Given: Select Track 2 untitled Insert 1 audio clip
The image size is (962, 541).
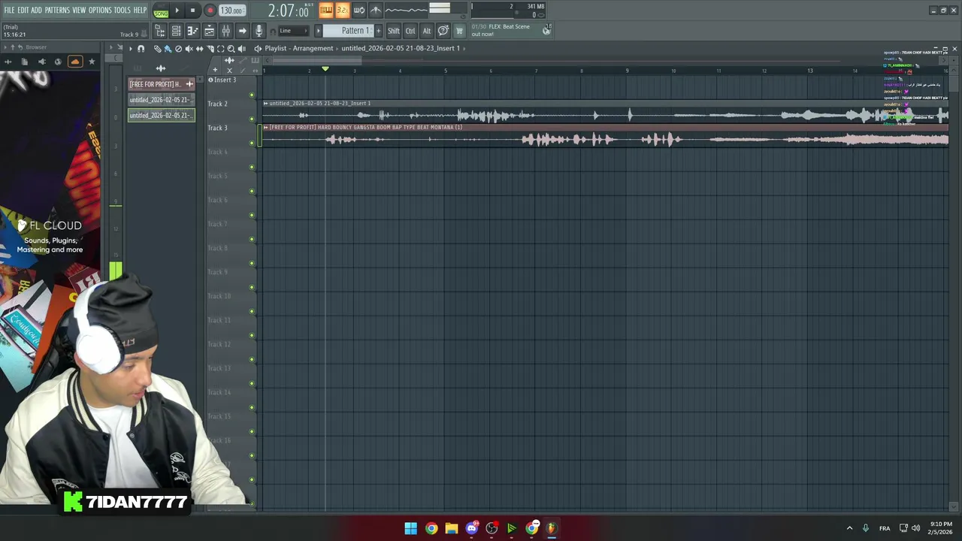Looking at the screenshot, I should pos(605,111).
